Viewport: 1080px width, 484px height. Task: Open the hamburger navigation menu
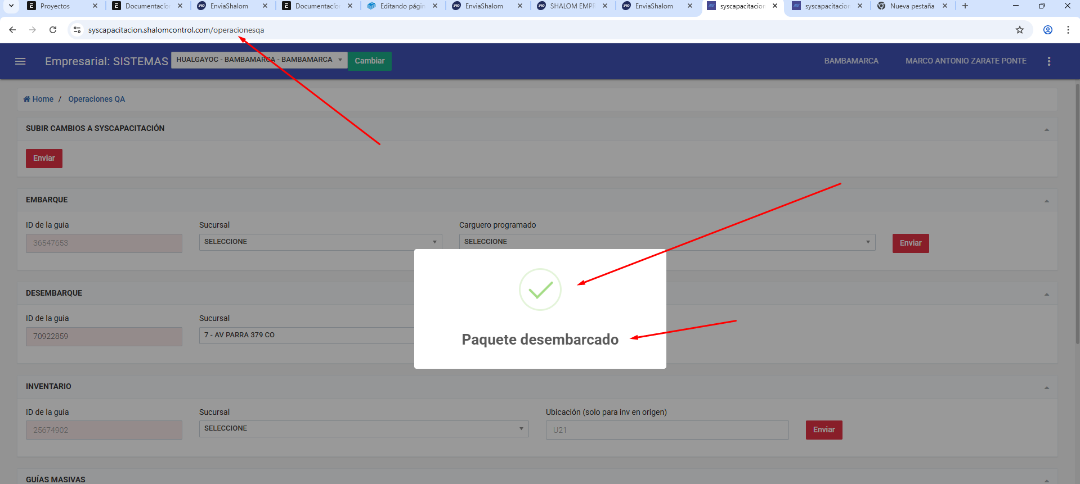pos(20,61)
